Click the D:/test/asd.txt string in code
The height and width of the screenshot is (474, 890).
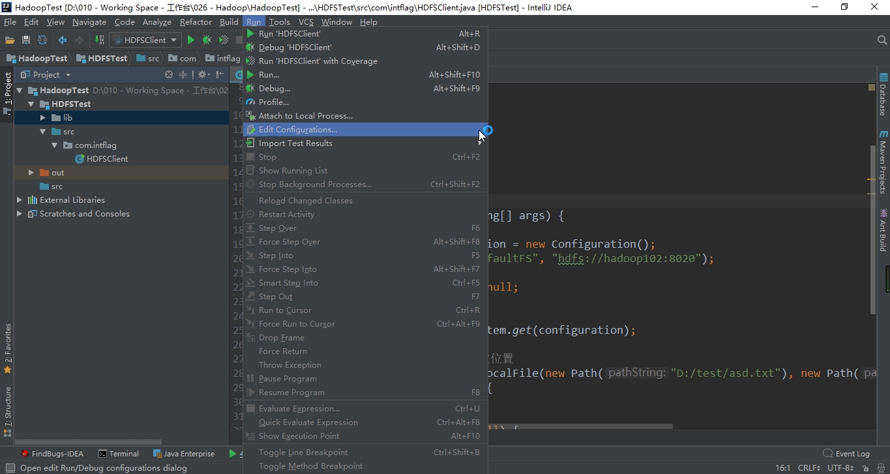726,373
